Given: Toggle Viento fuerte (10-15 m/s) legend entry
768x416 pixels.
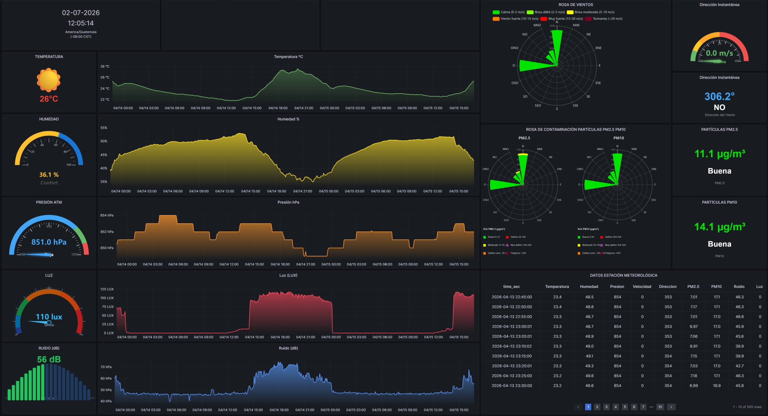Looking at the screenshot, I should pos(516,19).
